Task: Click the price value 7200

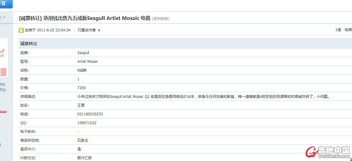Action: [x=82, y=88]
